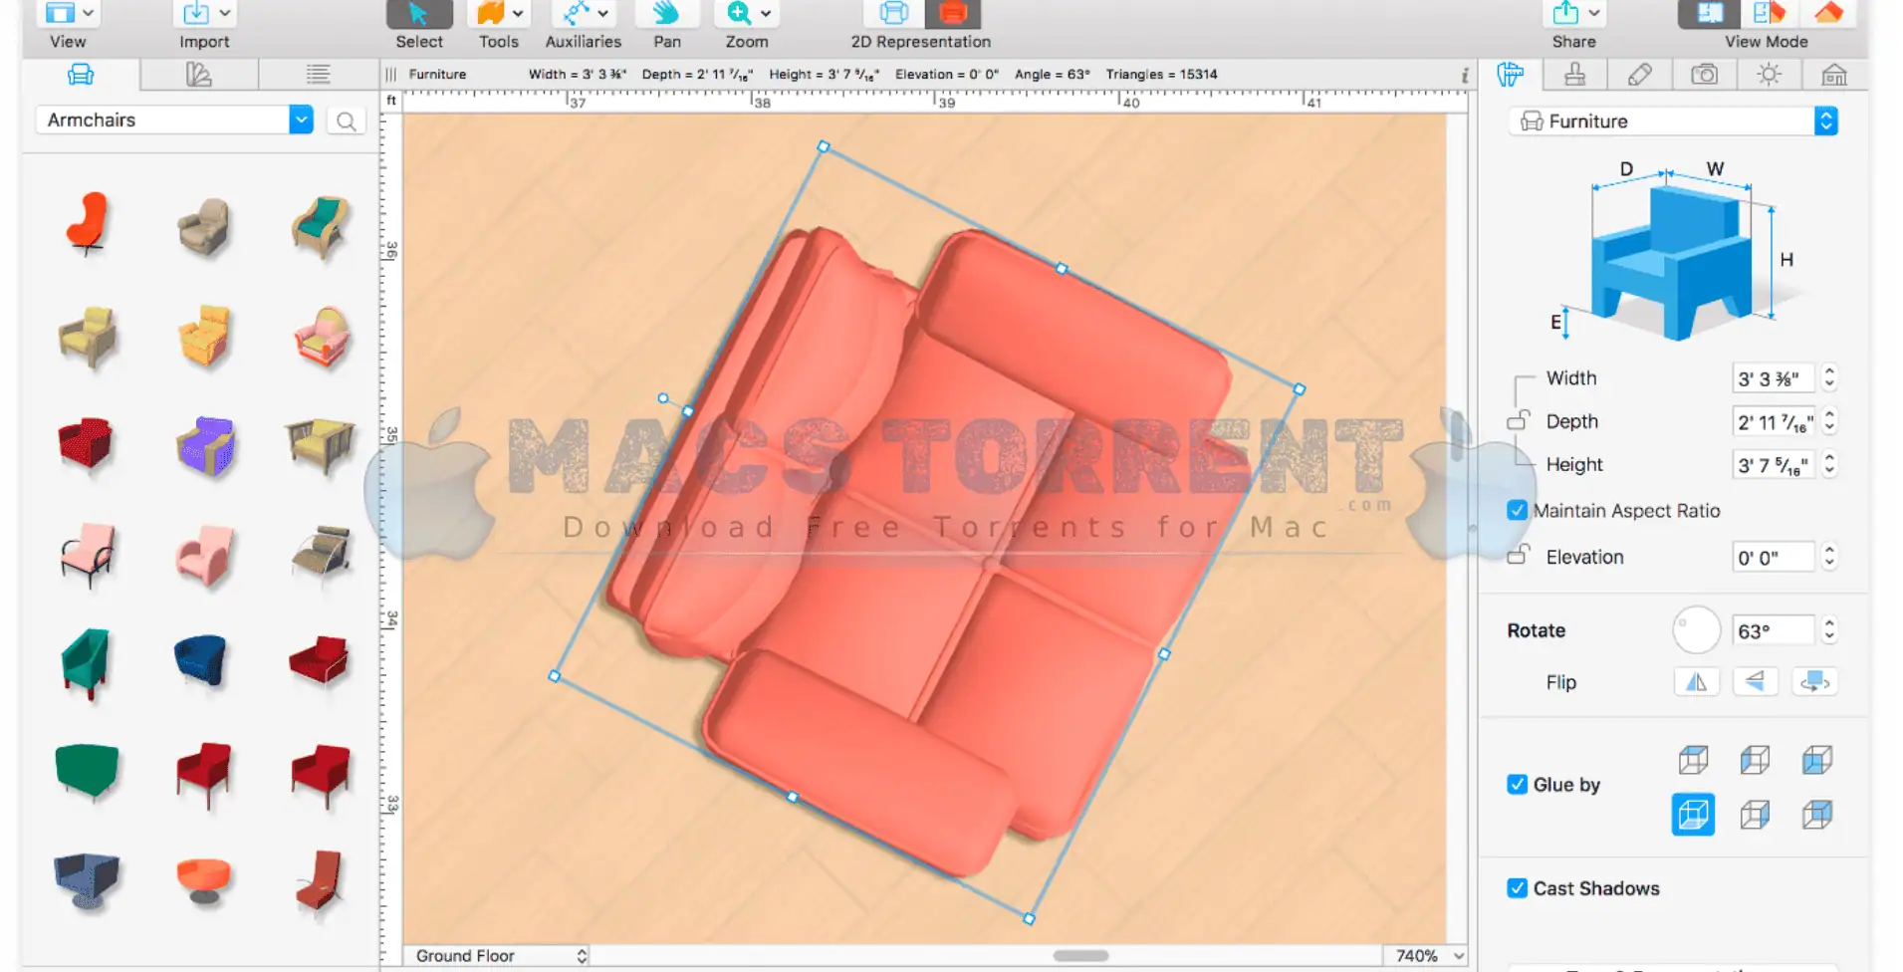
Task: Click the Auxiliaries tool icon
Action: (576, 14)
